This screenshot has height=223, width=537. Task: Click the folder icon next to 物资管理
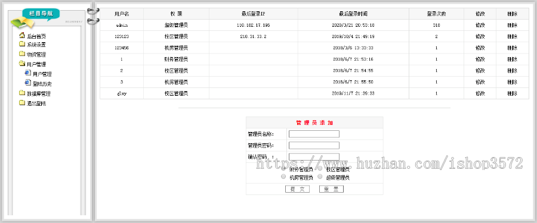[x=22, y=54]
